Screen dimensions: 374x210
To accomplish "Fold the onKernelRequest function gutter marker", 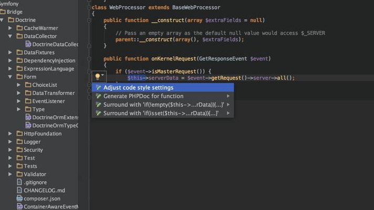I will (x=89, y=59).
